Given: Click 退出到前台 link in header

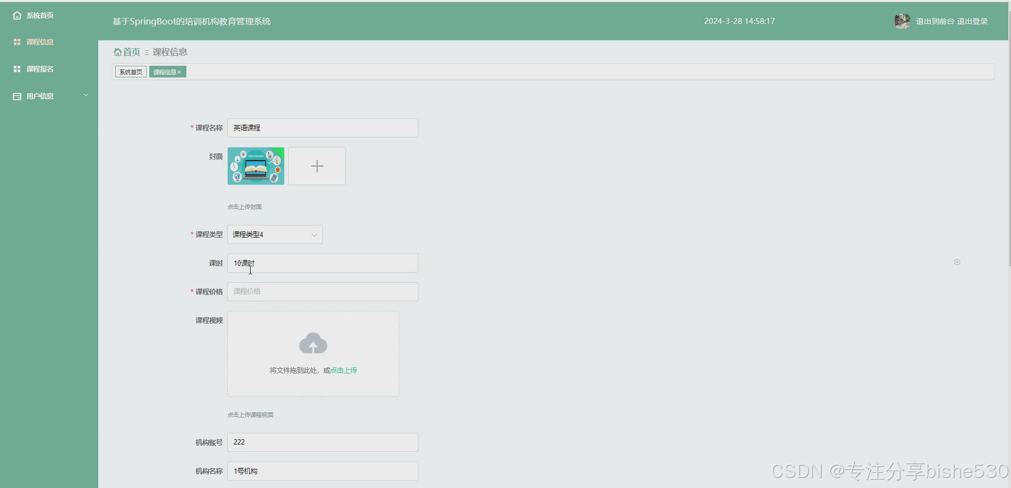Looking at the screenshot, I should click(x=935, y=21).
